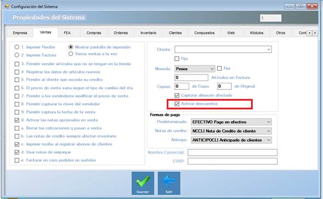Open the Anticipo dropdown
323x199 pixels.
[231, 140]
